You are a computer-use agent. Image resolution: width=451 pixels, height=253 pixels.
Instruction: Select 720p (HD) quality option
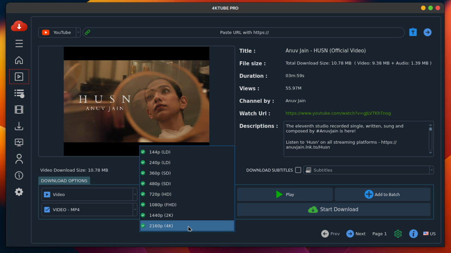pyautogui.click(x=187, y=194)
